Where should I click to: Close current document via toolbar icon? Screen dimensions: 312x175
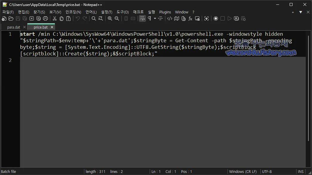[x=32, y=19]
